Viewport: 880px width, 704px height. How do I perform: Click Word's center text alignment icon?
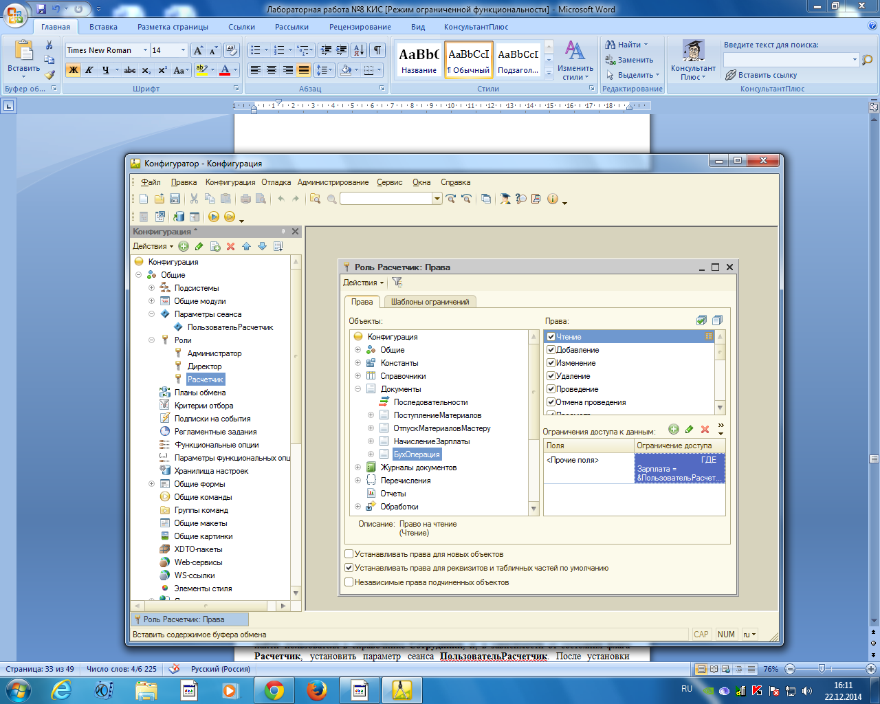pos(272,70)
